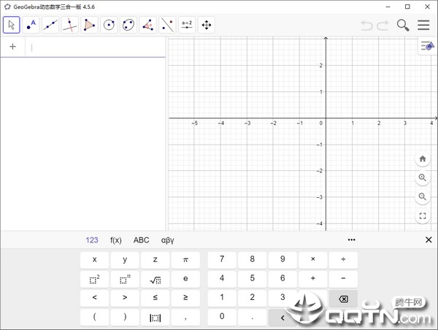Tap the absolute value key
Screen dimensions: 438x330
click(155, 317)
